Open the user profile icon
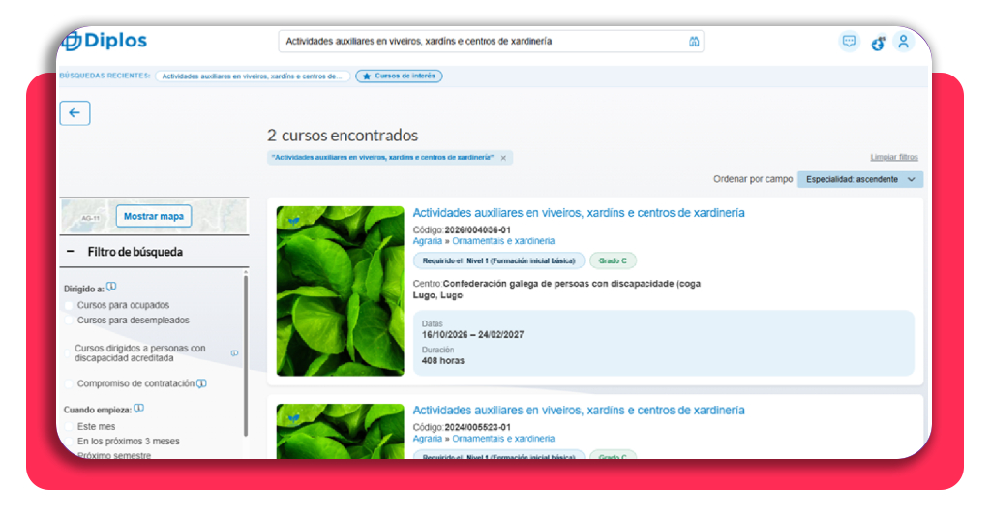Image resolution: width=991 pixels, height=519 pixels. pos(904,42)
